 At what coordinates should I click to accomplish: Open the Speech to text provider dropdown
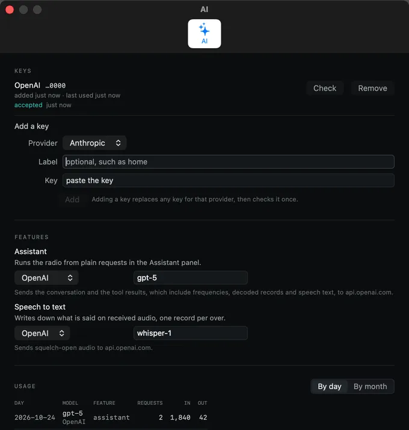[x=42, y=333]
